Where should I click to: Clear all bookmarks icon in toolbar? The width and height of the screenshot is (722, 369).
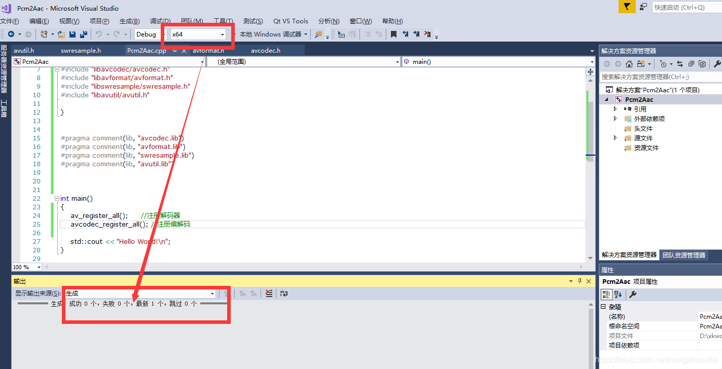point(427,34)
